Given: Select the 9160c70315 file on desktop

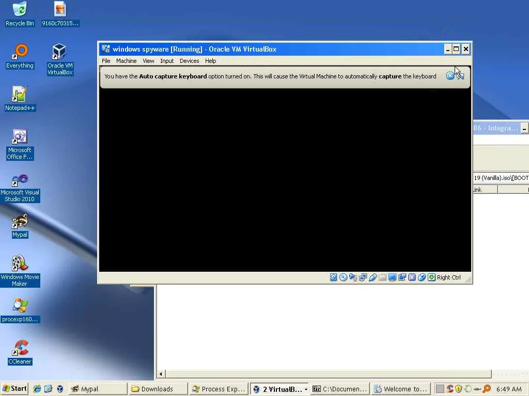Looking at the screenshot, I should click(x=60, y=14).
